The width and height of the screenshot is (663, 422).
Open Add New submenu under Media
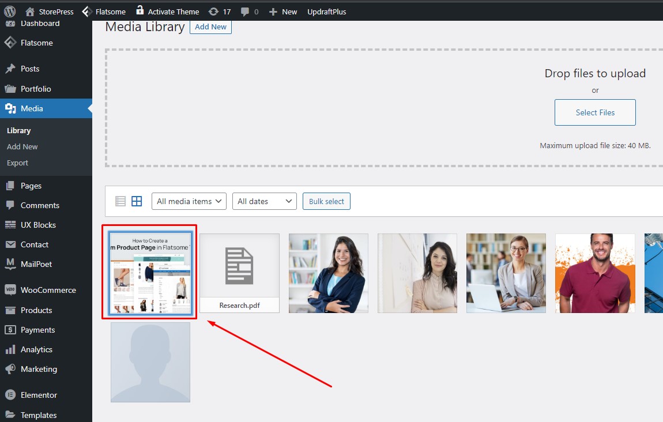coord(22,147)
